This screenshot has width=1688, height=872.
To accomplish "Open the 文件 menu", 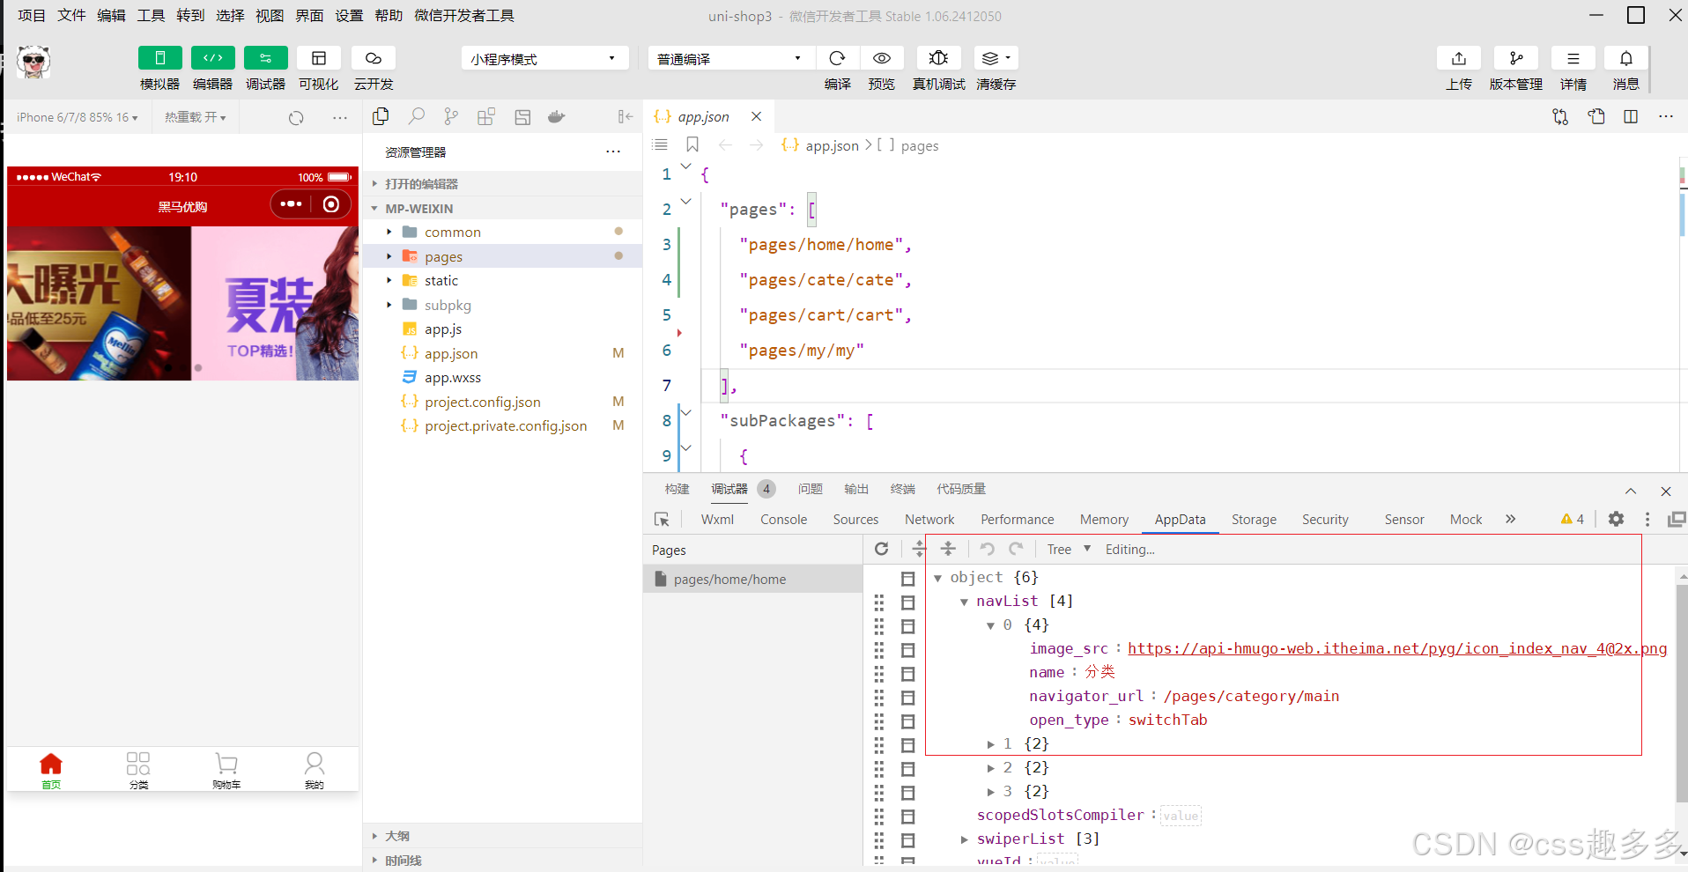I will pos(71,16).
